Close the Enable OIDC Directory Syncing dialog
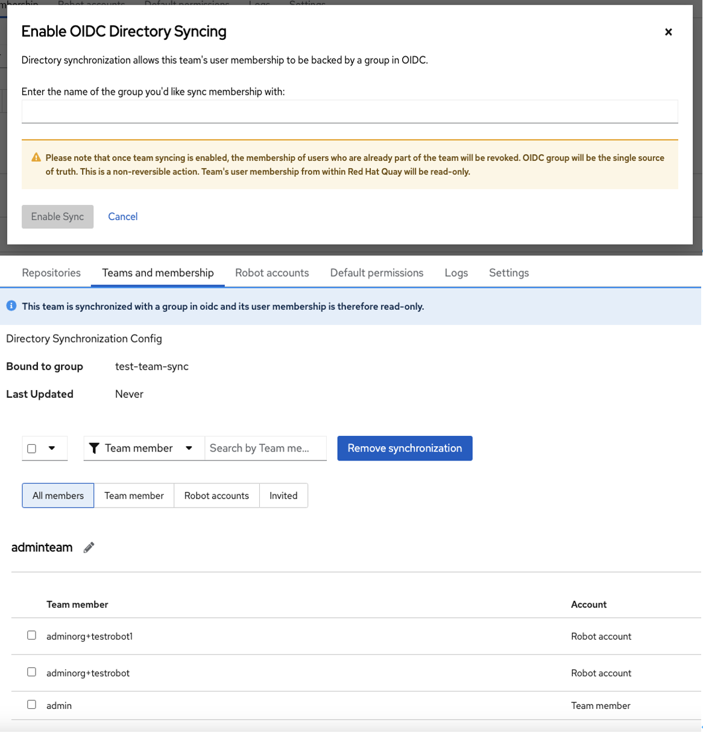703x733 pixels. [x=668, y=32]
